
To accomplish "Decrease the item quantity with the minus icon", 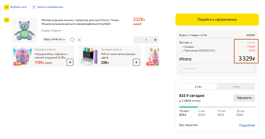I will point(137,40).
